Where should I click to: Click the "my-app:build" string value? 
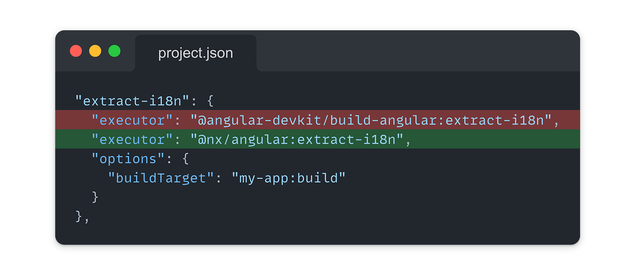tap(289, 178)
